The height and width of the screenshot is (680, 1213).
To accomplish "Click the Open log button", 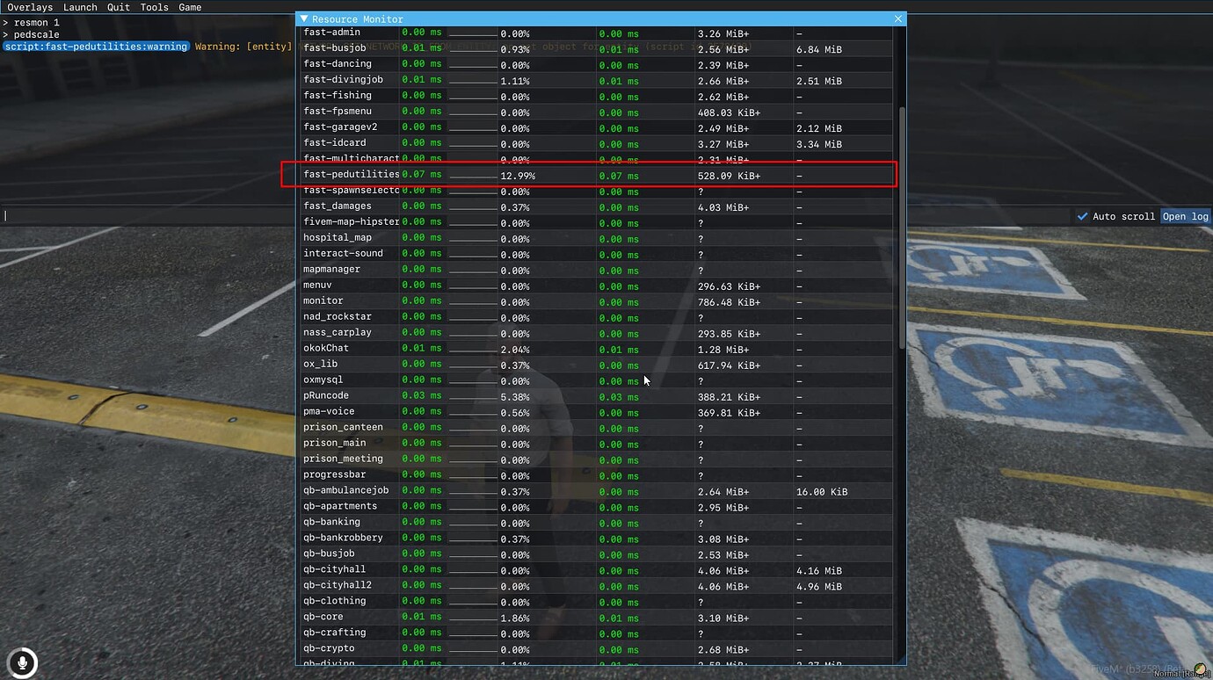I will [x=1185, y=216].
